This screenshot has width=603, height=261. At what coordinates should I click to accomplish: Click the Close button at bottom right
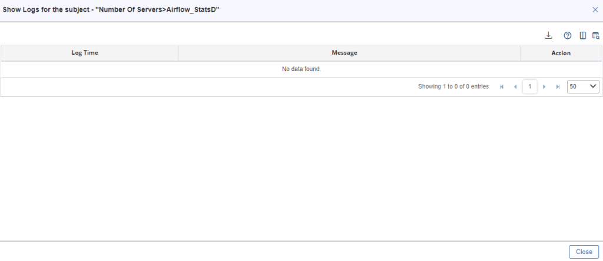pyautogui.click(x=584, y=252)
